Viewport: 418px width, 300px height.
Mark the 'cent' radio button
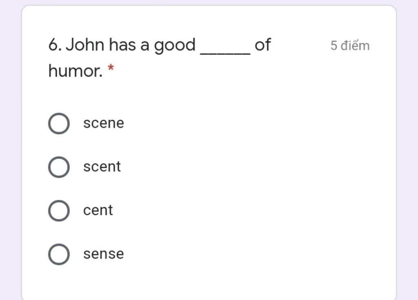(59, 210)
